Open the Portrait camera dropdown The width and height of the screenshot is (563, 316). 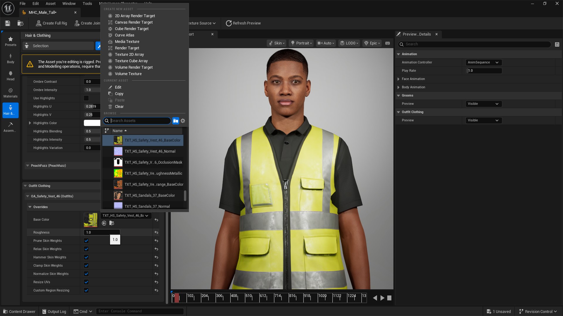pos(301,43)
